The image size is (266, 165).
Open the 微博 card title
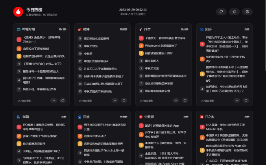pos(86,29)
